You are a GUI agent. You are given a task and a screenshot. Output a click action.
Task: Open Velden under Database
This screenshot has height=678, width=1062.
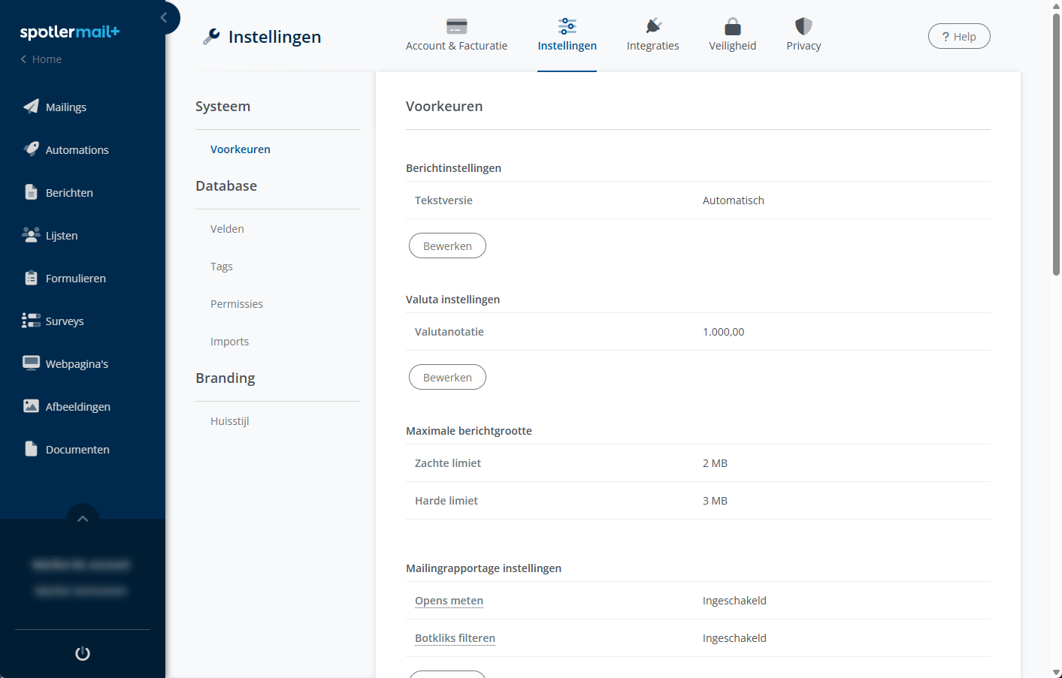[x=227, y=229]
